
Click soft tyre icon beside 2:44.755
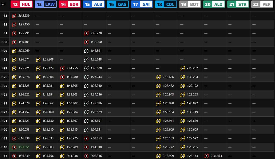click(62, 68)
